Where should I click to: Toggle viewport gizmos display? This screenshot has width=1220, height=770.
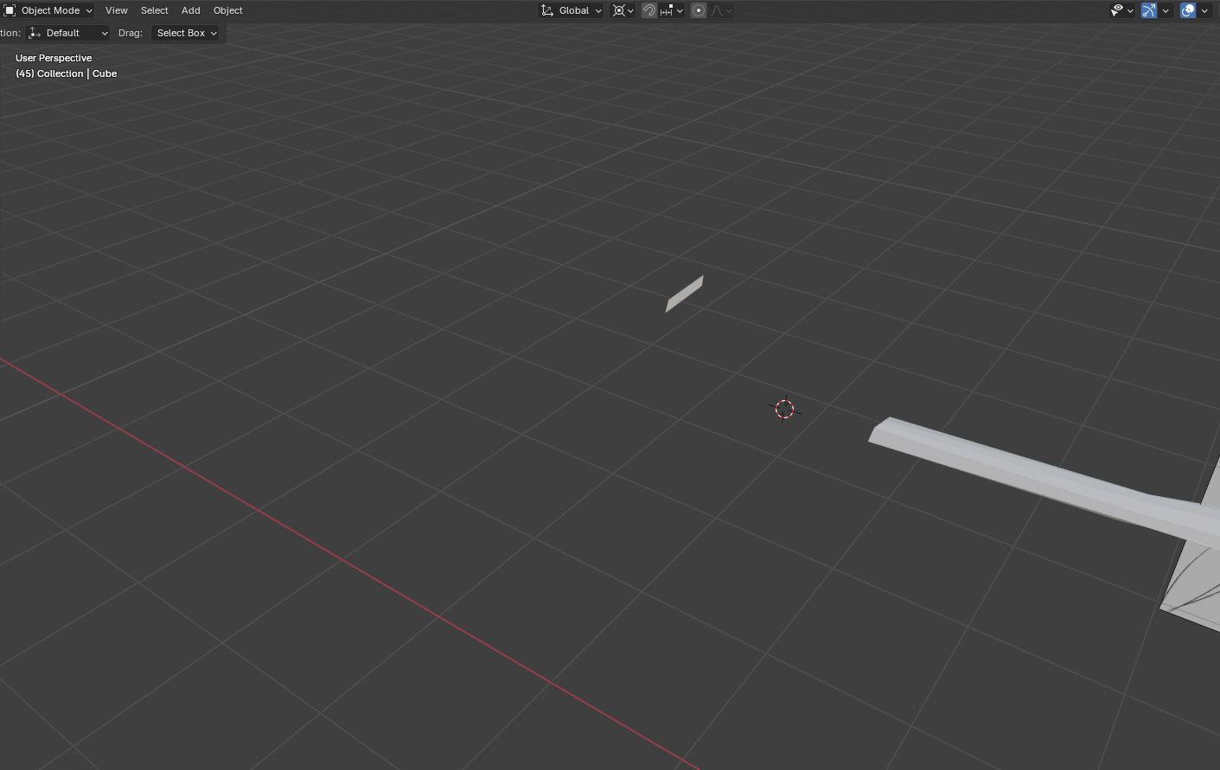(x=1149, y=10)
